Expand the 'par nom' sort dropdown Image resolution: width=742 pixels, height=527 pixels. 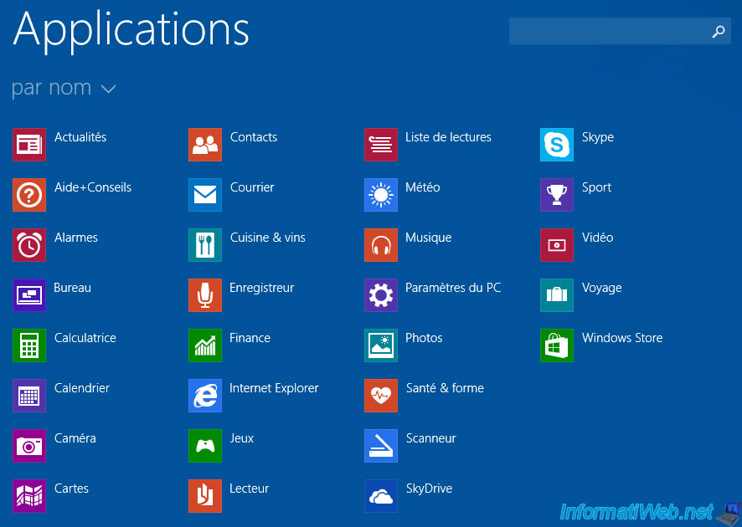coord(64,89)
